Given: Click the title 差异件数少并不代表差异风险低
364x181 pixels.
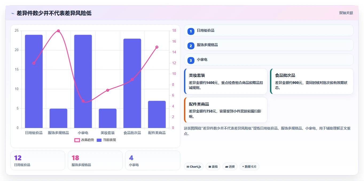Looking at the screenshot, I should tap(54, 13).
